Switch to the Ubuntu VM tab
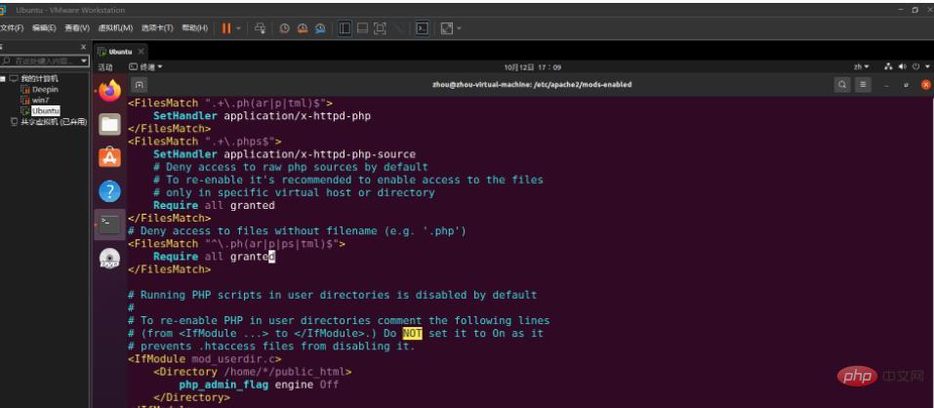The height and width of the screenshot is (408, 934). [x=120, y=51]
